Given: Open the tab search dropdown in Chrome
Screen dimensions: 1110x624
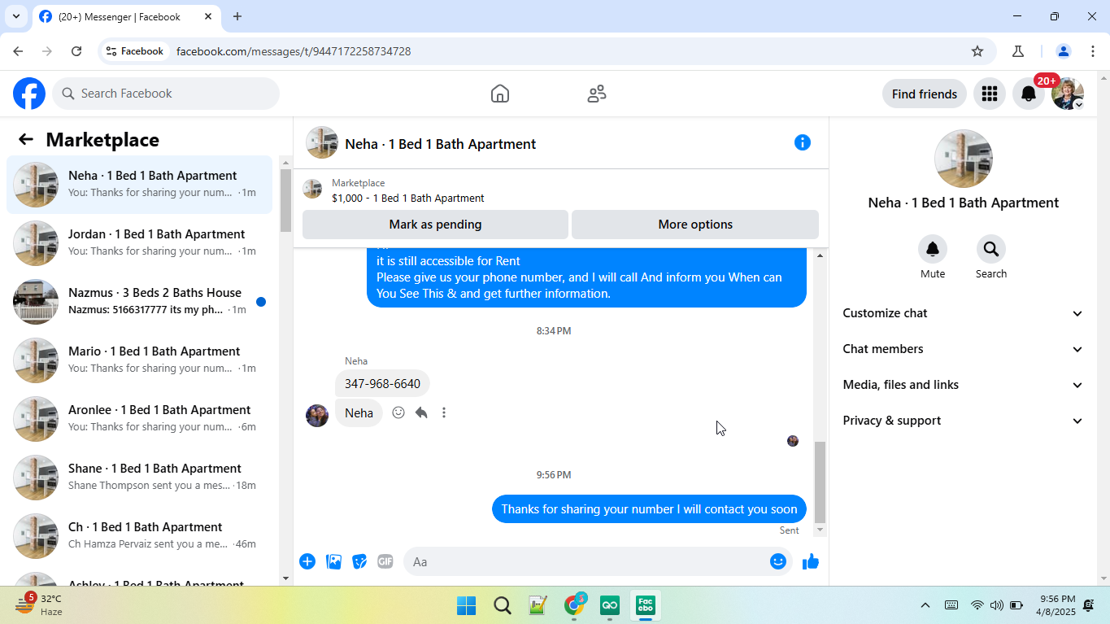Looking at the screenshot, I should click(x=15, y=16).
